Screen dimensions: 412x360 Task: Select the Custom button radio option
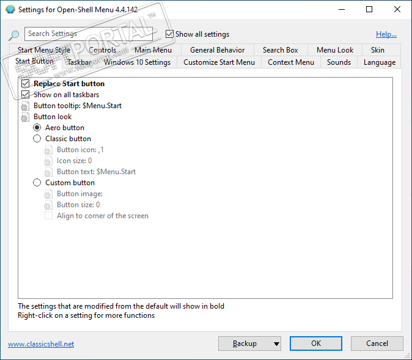[x=37, y=183]
